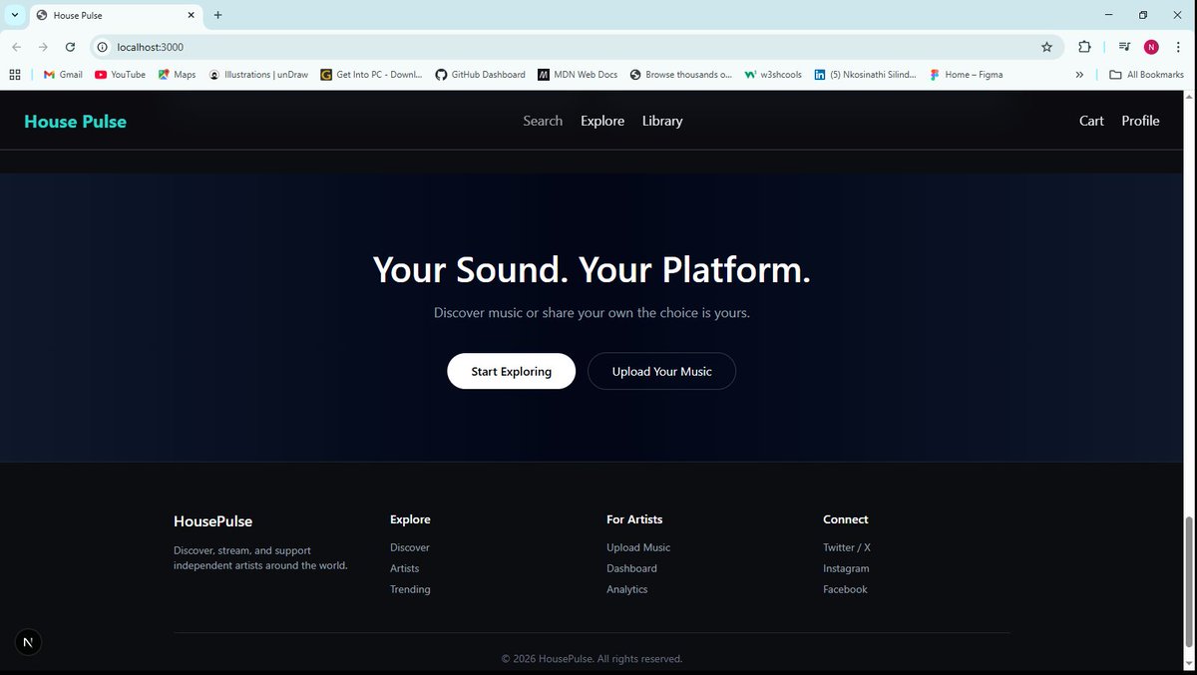Open the Extensions puzzle icon

[x=1084, y=47]
